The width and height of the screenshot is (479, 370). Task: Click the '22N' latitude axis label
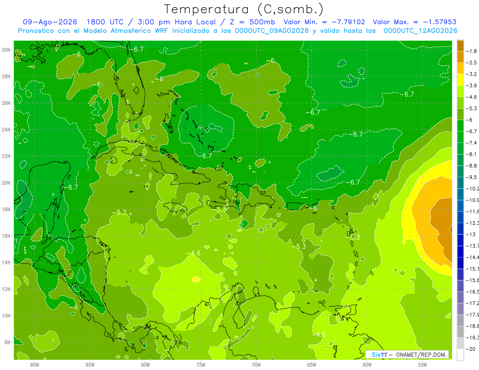[x=6, y=156]
